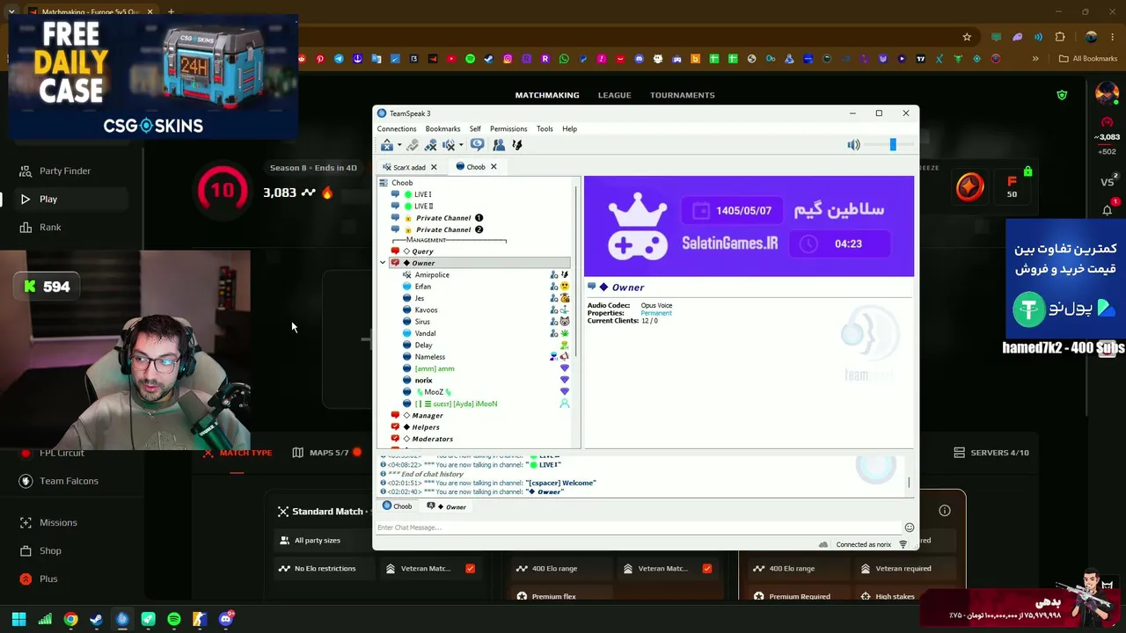This screenshot has width=1126, height=633.
Task: Click the SalatinGames.IR server banner
Action: pos(749,226)
